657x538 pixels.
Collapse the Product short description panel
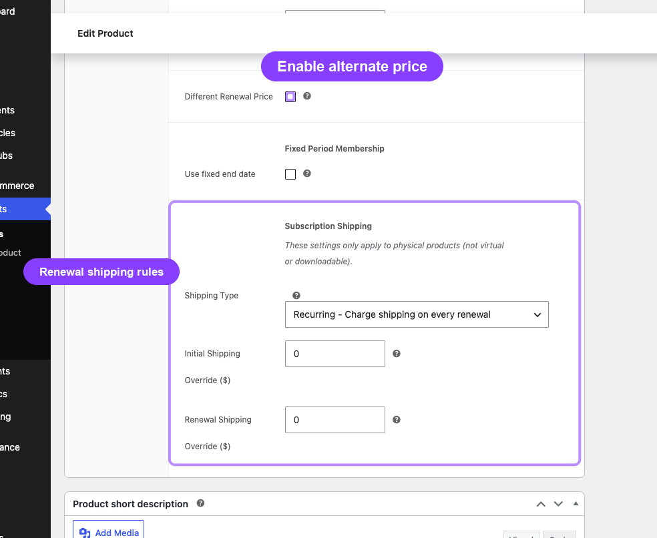576,504
